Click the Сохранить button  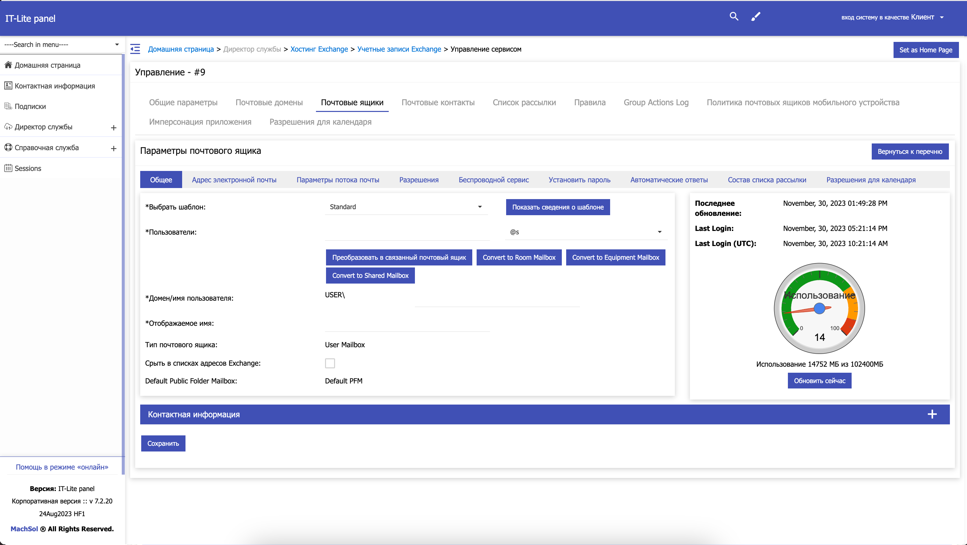pyautogui.click(x=163, y=443)
